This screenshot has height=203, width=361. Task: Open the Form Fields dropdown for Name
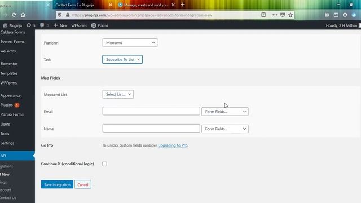225,129
